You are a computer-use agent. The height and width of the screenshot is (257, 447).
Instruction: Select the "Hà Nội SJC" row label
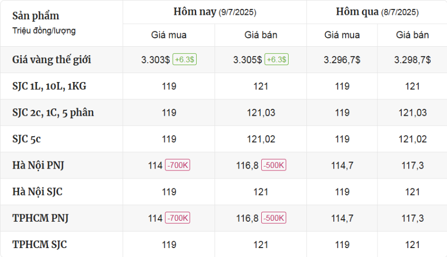pyautogui.click(x=37, y=192)
